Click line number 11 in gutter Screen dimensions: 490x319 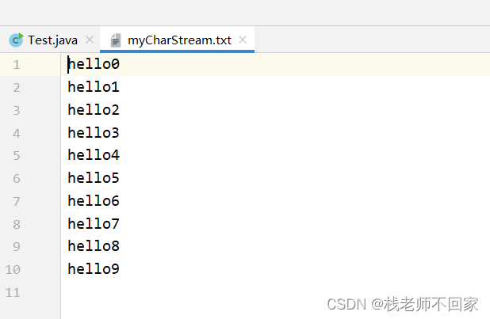[13, 292]
